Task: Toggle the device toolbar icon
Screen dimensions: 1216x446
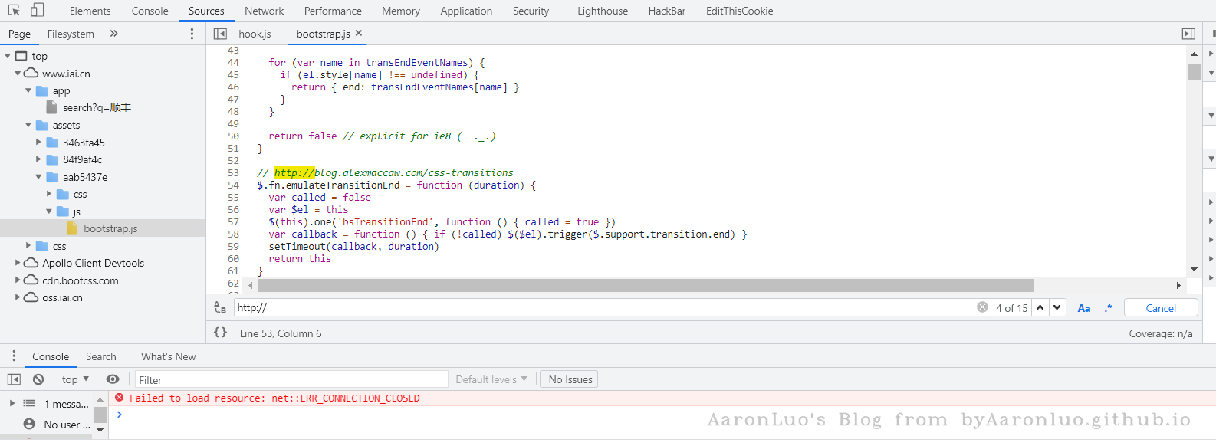Action: coord(37,11)
